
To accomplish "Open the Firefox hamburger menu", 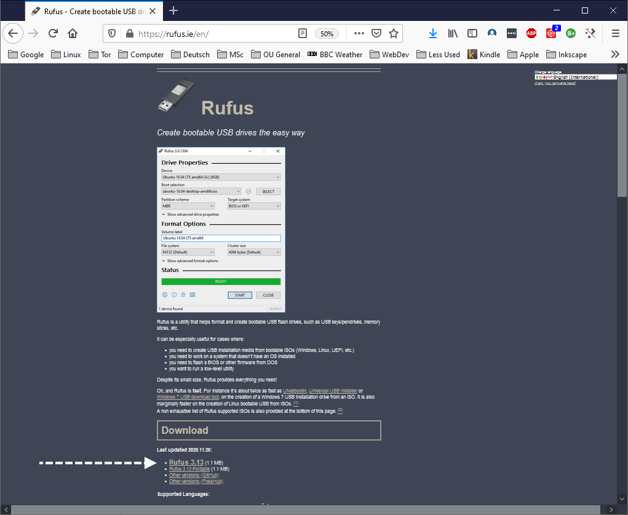I will click(616, 34).
